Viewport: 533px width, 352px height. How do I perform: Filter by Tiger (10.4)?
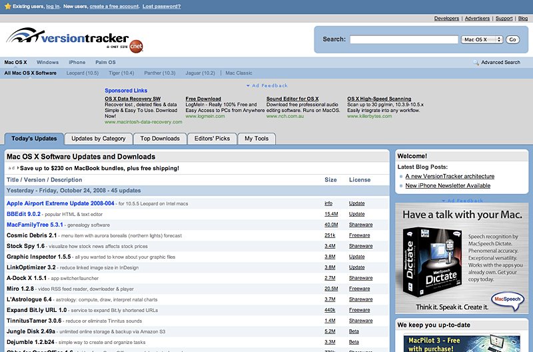(x=121, y=73)
